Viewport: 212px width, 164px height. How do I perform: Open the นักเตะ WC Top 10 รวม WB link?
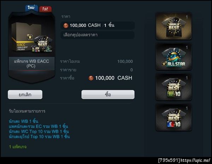coord(39,132)
